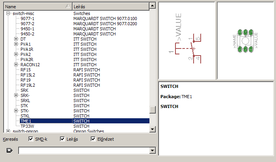Select the SRKL device
The width and height of the screenshot is (276, 162).
click(x=25, y=101)
